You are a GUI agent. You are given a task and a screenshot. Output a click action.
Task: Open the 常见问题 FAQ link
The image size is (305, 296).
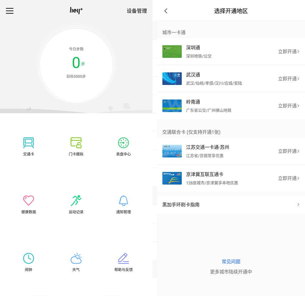pyautogui.click(x=231, y=261)
